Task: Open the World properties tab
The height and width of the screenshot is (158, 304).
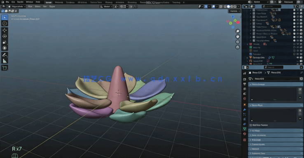Action: pyautogui.click(x=245, y=99)
